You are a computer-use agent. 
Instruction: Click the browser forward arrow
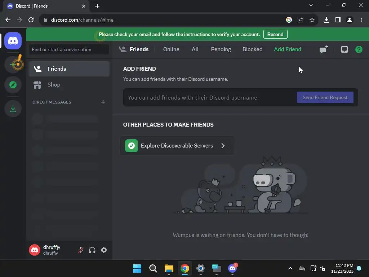pyautogui.click(x=19, y=20)
